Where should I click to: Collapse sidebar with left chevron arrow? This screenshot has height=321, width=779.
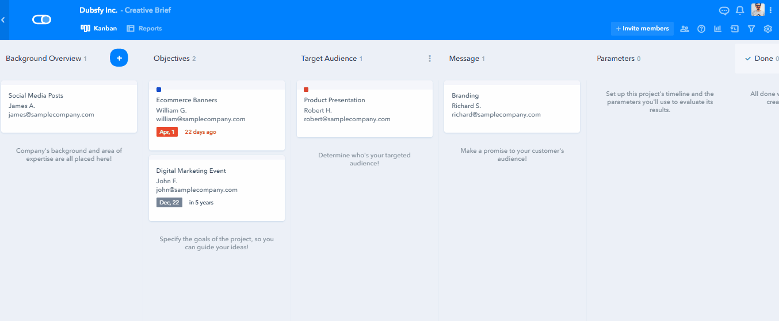pyautogui.click(x=3, y=20)
